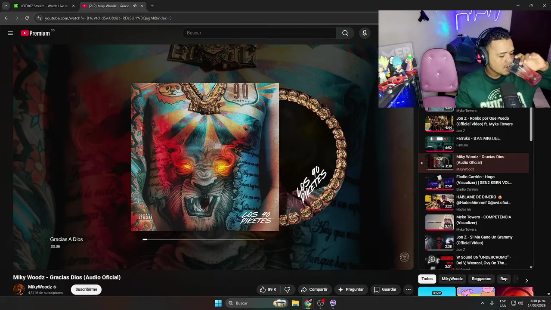Show more filter chips with right arrow
Screen dimensions: 551x310
[x=526, y=280]
